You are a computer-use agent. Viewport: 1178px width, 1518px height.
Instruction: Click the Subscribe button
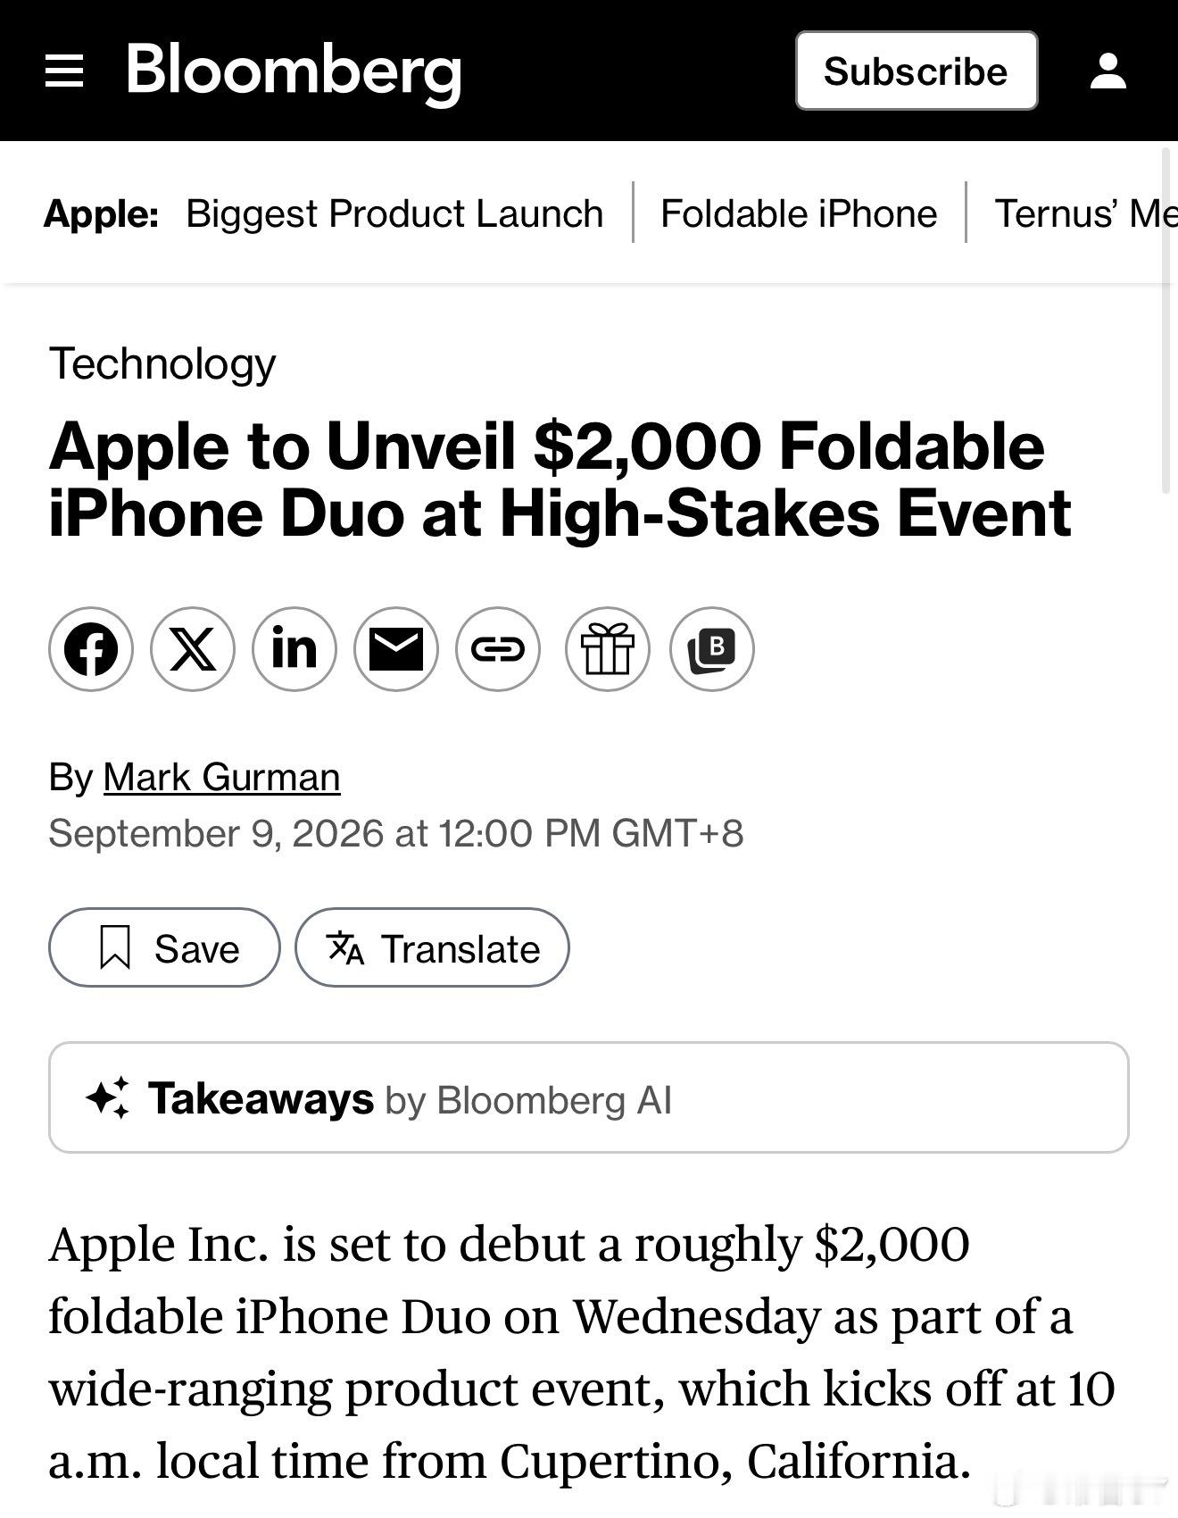(x=917, y=71)
